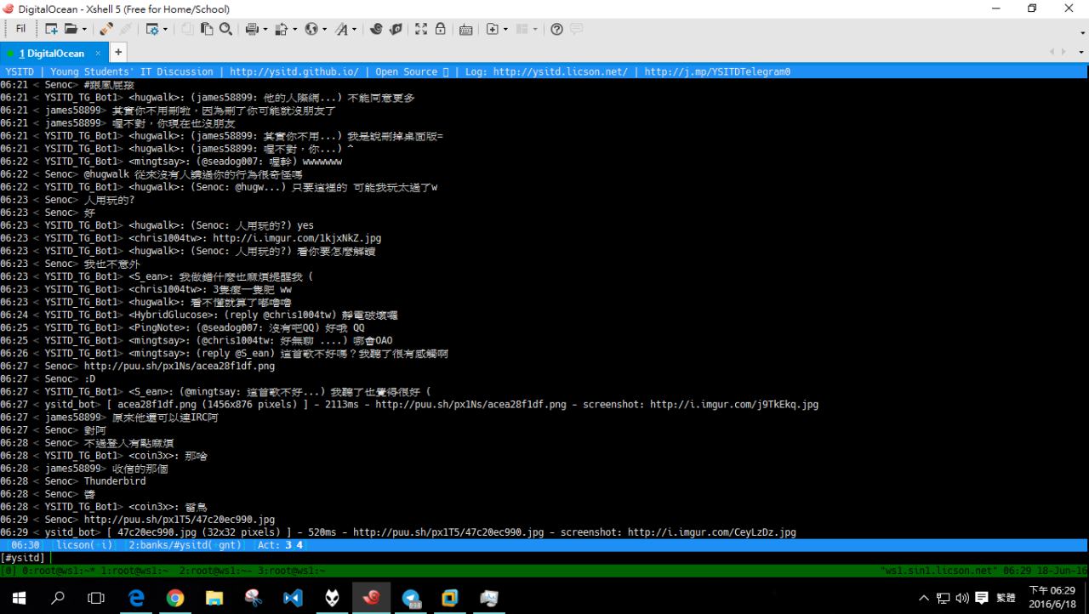Image resolution: width=1089 pixels, height=614 pixels.
Task: Open the Find magnifier tool
Action: click(x=225, y=29)
